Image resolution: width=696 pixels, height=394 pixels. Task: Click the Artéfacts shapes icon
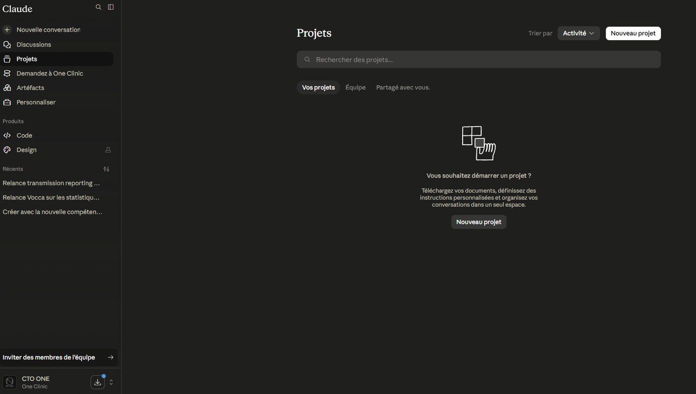[7, 88]
